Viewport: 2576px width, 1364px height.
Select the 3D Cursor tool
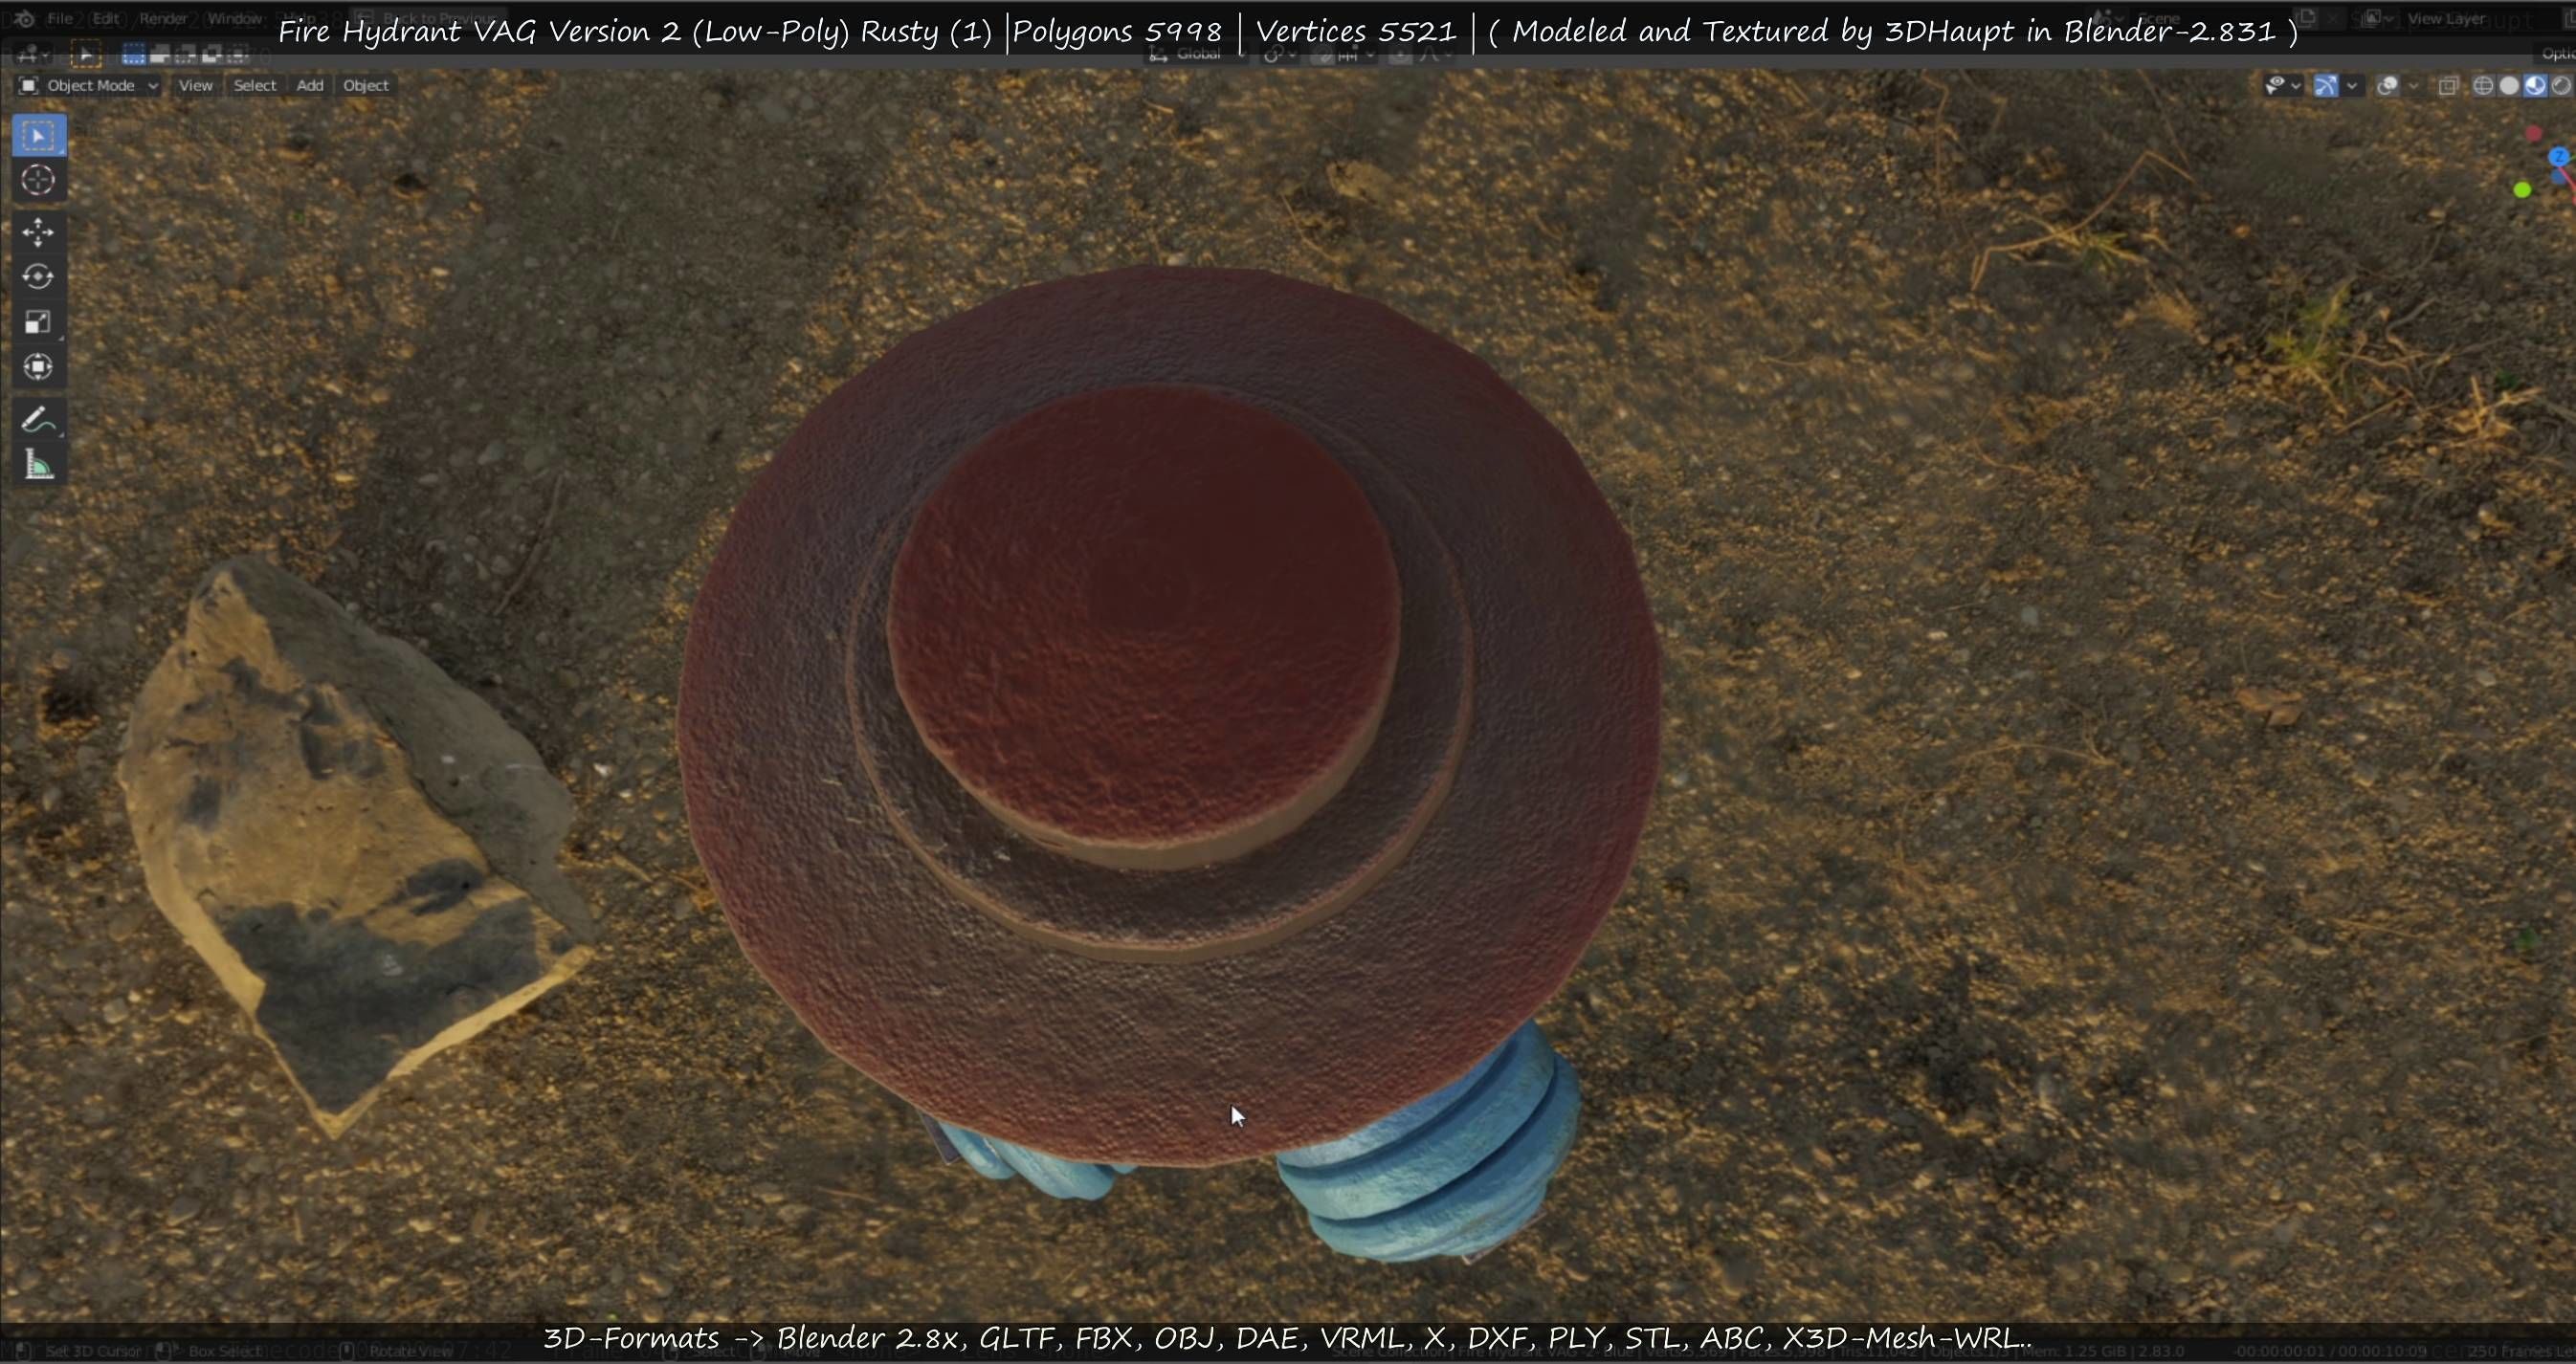[39, 180]
